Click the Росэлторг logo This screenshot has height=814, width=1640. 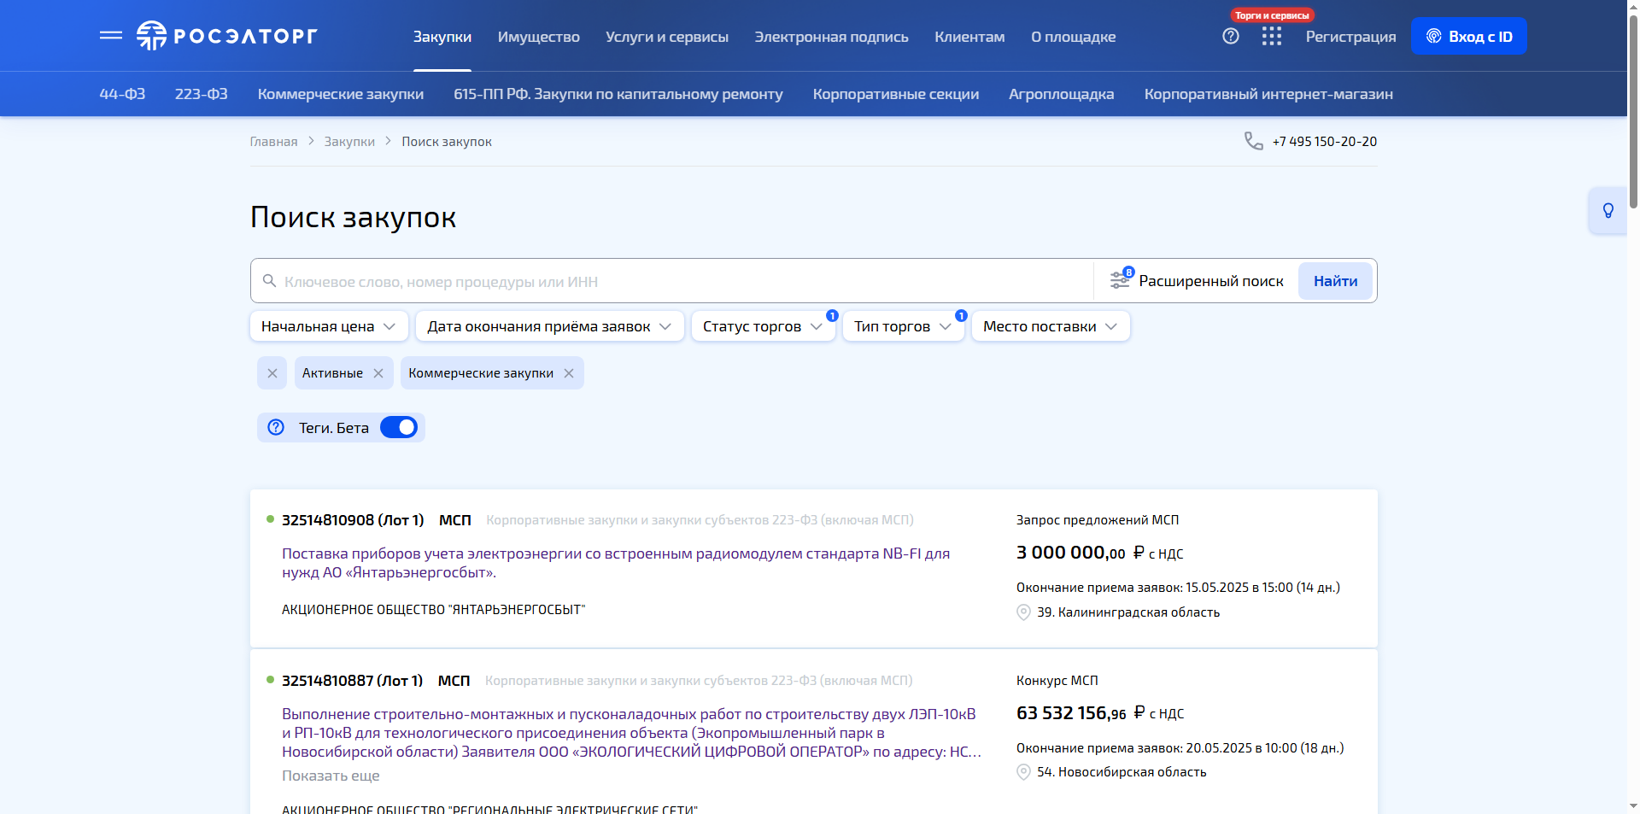pos(227,36)
